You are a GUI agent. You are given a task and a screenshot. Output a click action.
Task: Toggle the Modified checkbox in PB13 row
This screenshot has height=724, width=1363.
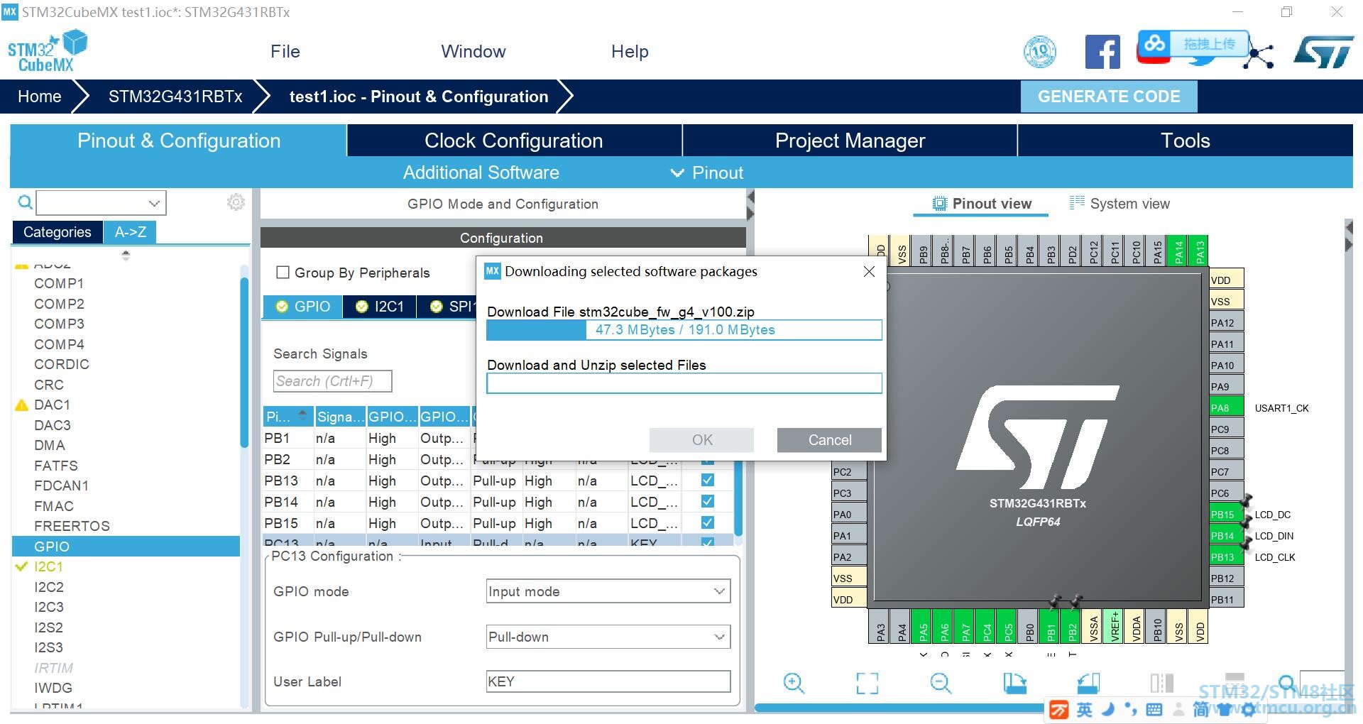pos(708,481)
